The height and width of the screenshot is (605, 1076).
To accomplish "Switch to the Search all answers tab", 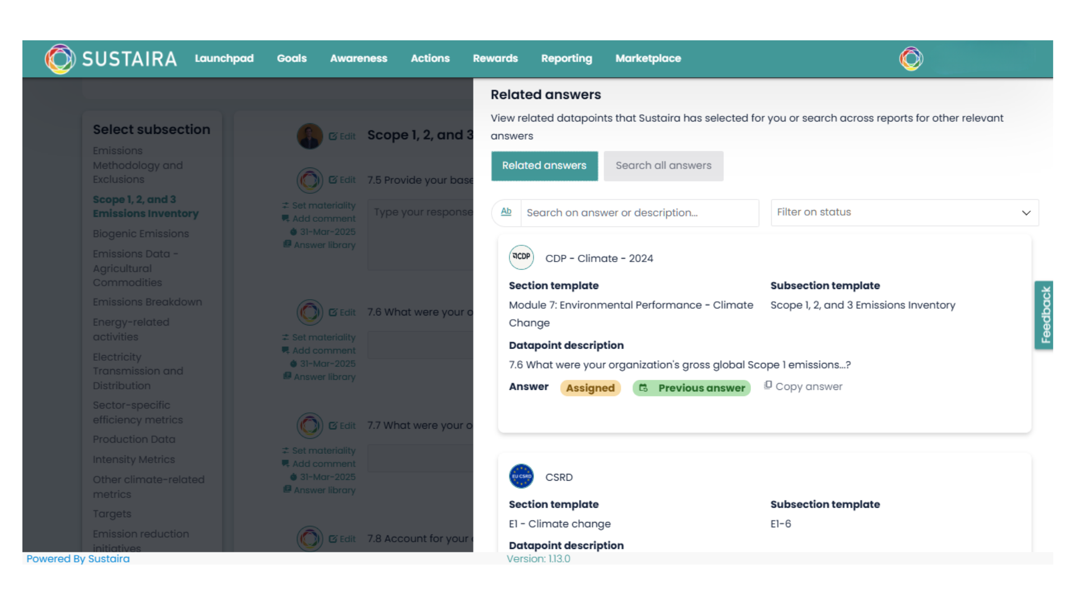I will (663, 166).
